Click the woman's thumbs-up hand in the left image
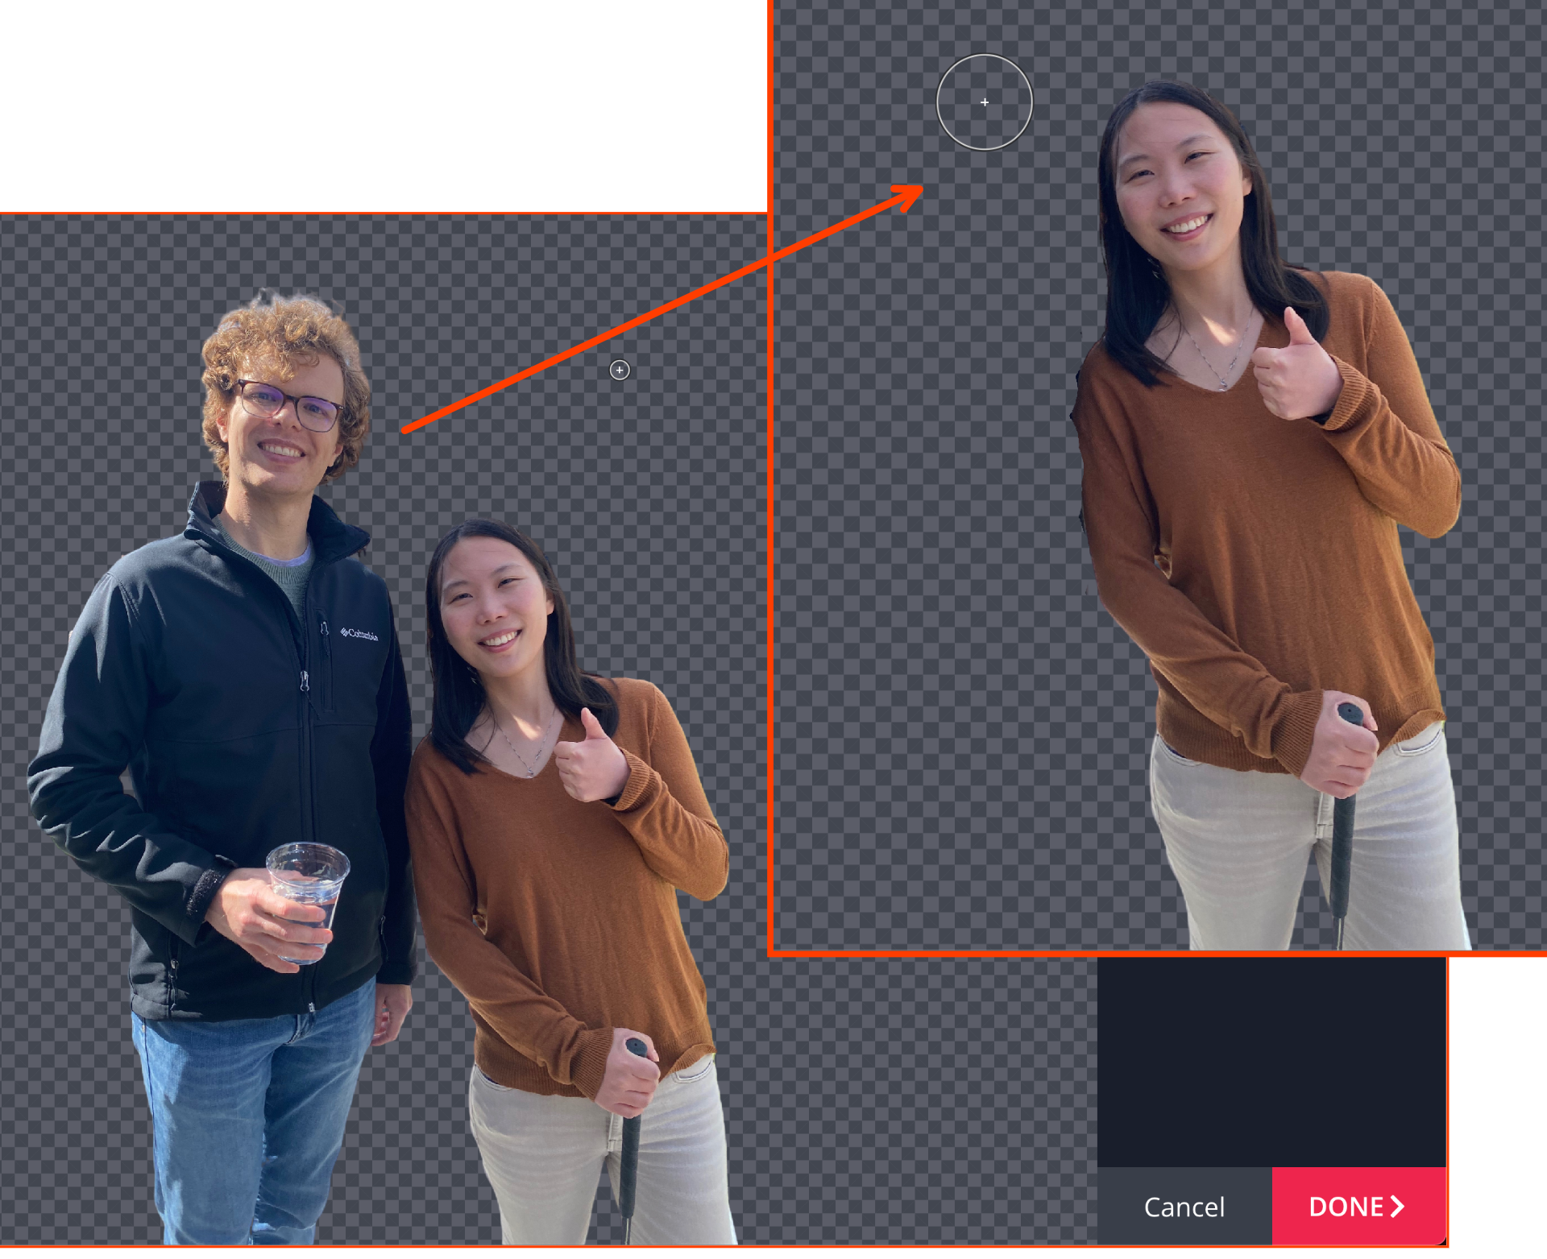This screenshot has width=1547, height=1259. [591, 762]
